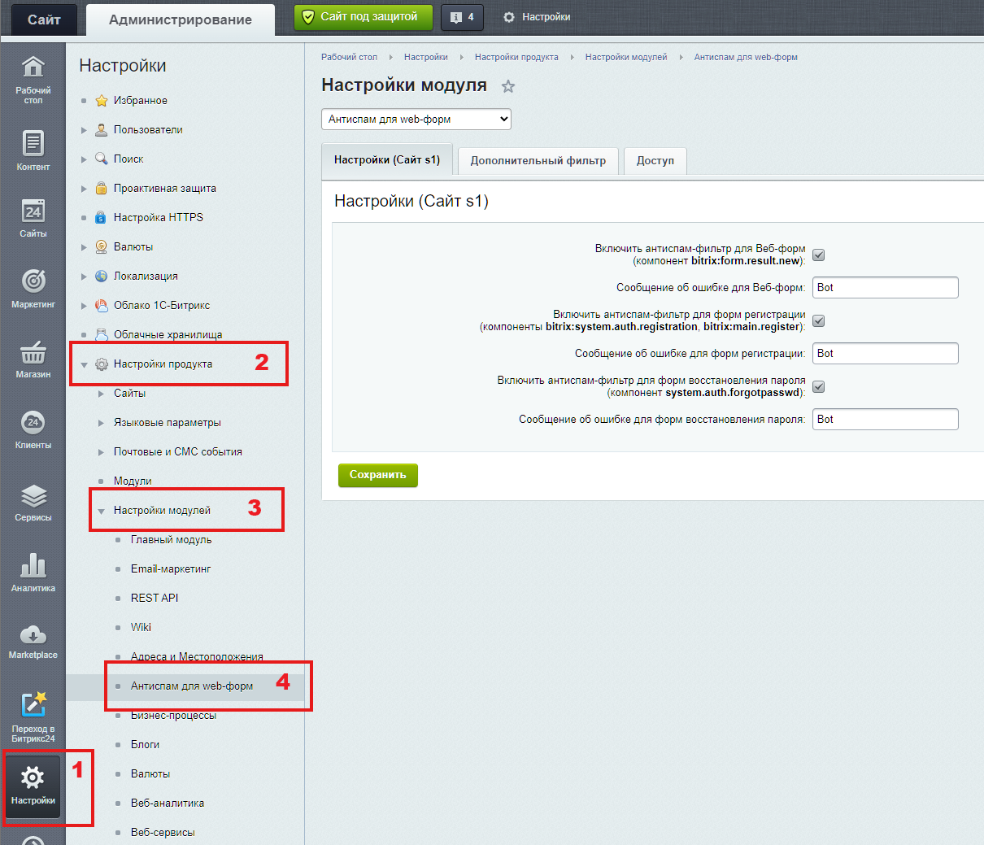984x845 pixels.
Task: Click the Веб-форм error message input field
Action: (x=886, y=287)
